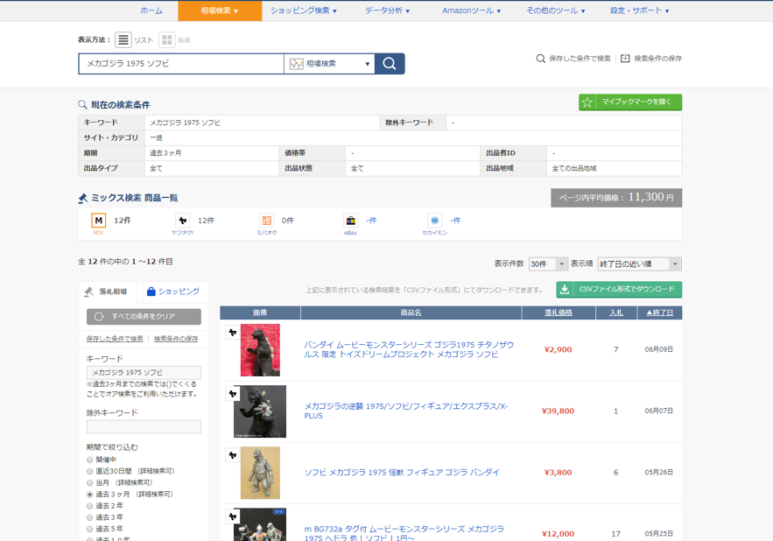This screenshot has width=773, height=541.
Task: Open 表示順 sort order dropdown
Action: click(639, 263)
